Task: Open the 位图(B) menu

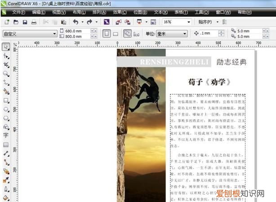Action: [140, 12]
